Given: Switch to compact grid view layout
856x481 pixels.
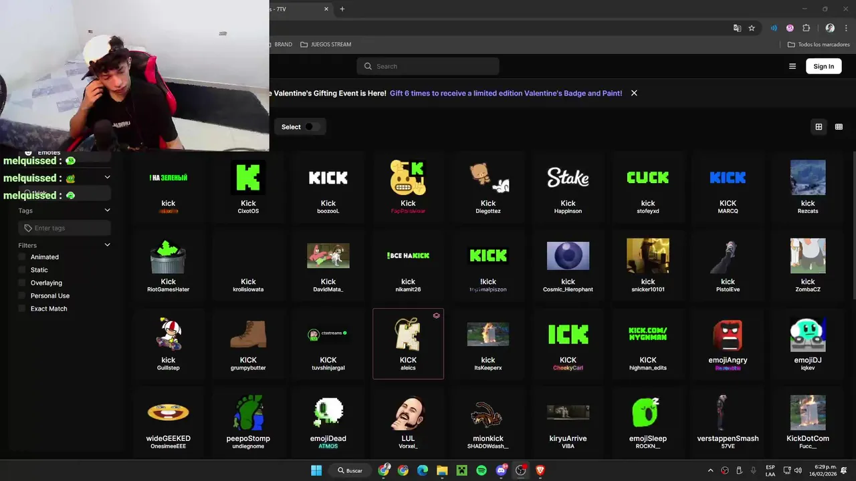Looking at the screenshot, I should 839,127.
